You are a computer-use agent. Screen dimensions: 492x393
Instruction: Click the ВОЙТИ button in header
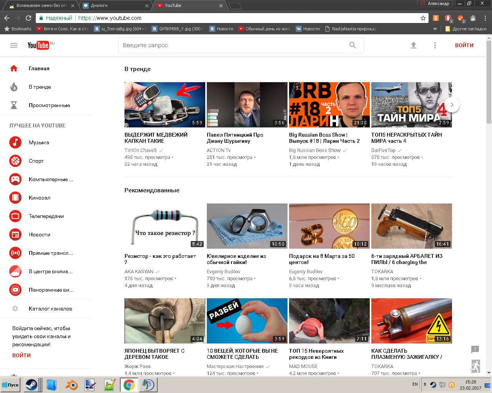(x=464, y=45)
